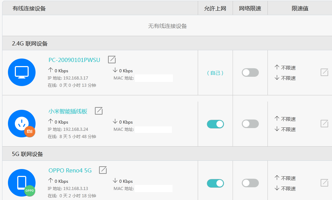Toggle network speed limit for PC-20090101PWSU
Image resolution: width=332 pixels, height=200 pixels.
tap(250, 72)
